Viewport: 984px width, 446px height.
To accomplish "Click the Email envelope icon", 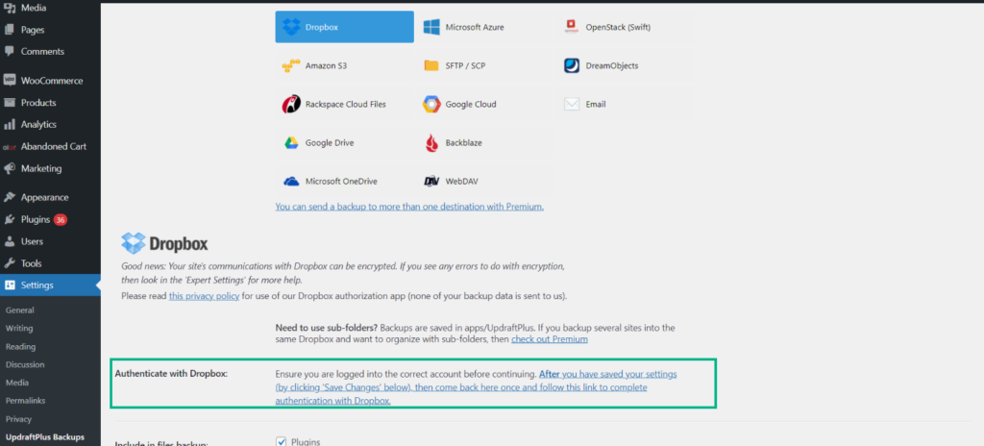I will (571, 104).
